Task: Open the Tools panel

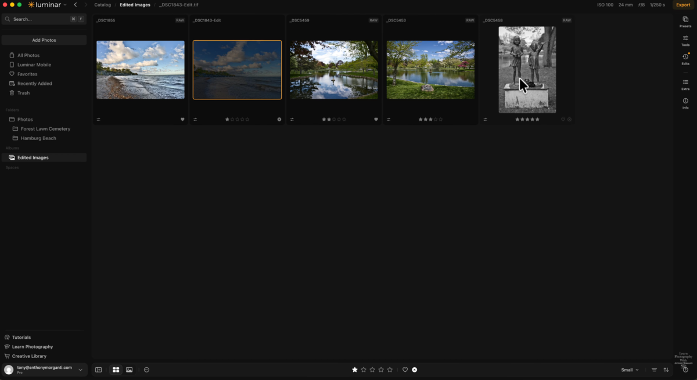Action: 685,40
